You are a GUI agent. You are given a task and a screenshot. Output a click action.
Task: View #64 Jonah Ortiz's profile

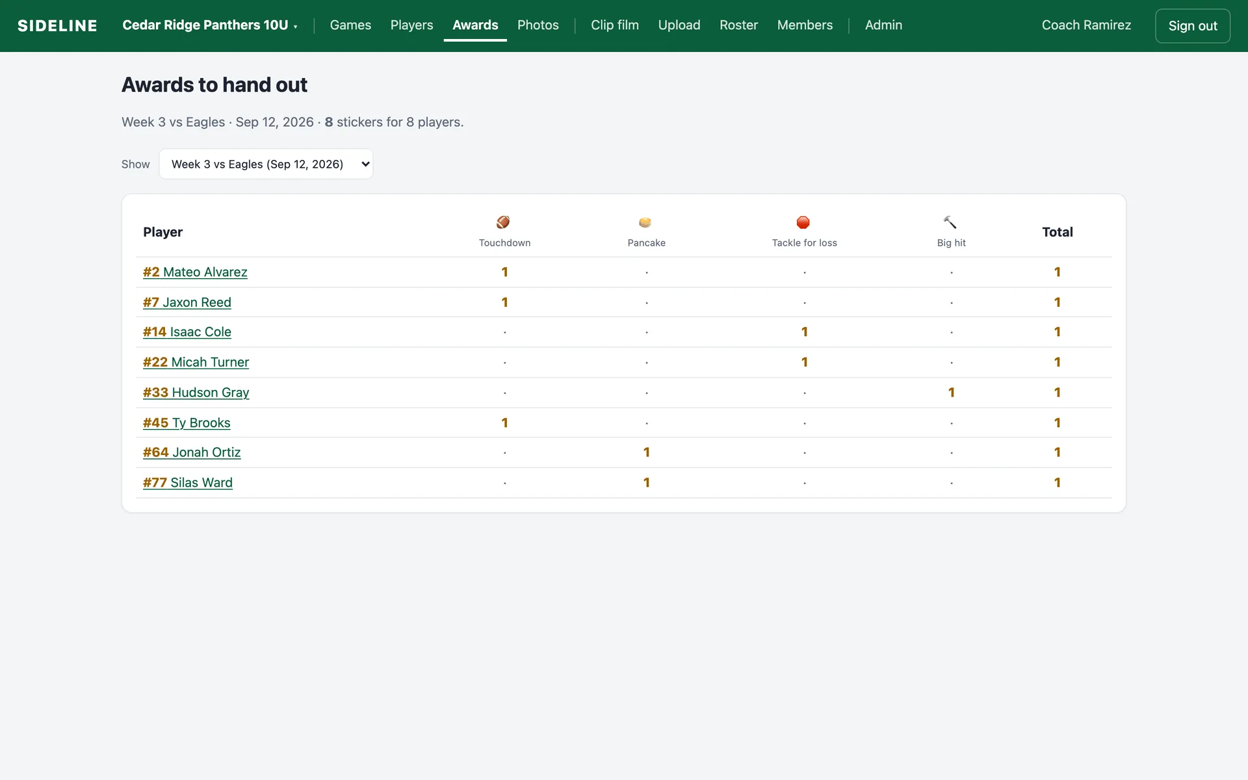(x=192, y=452)
